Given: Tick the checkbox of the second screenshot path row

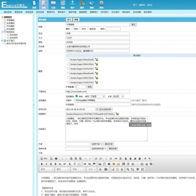Looking at the screenshot, I should (68, 64).
